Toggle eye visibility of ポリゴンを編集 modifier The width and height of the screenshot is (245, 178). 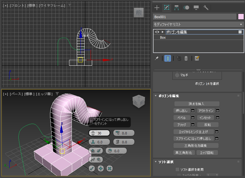pyautogui.click(x=157, y=32)
